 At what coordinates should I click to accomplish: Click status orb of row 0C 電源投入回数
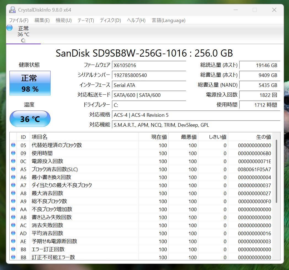13,161
